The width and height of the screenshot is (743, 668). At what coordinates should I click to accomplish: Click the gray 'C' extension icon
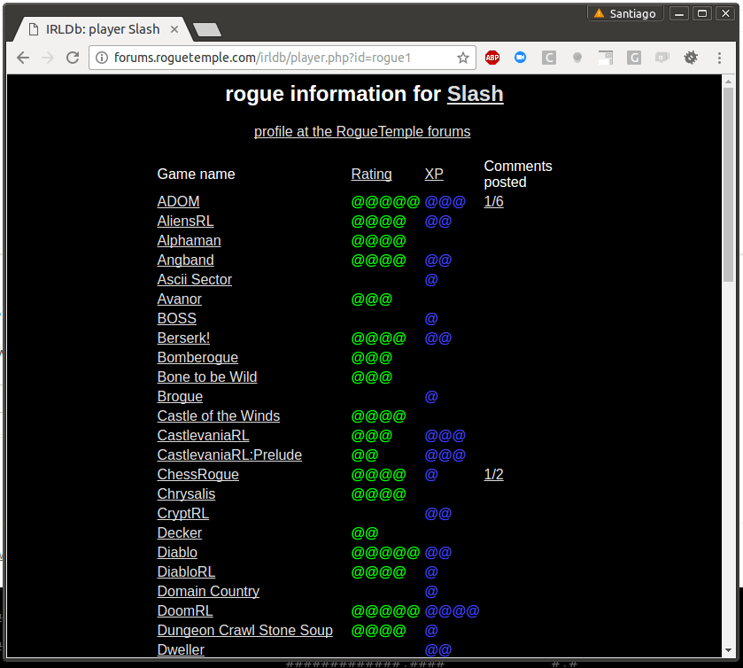[549, 58]
